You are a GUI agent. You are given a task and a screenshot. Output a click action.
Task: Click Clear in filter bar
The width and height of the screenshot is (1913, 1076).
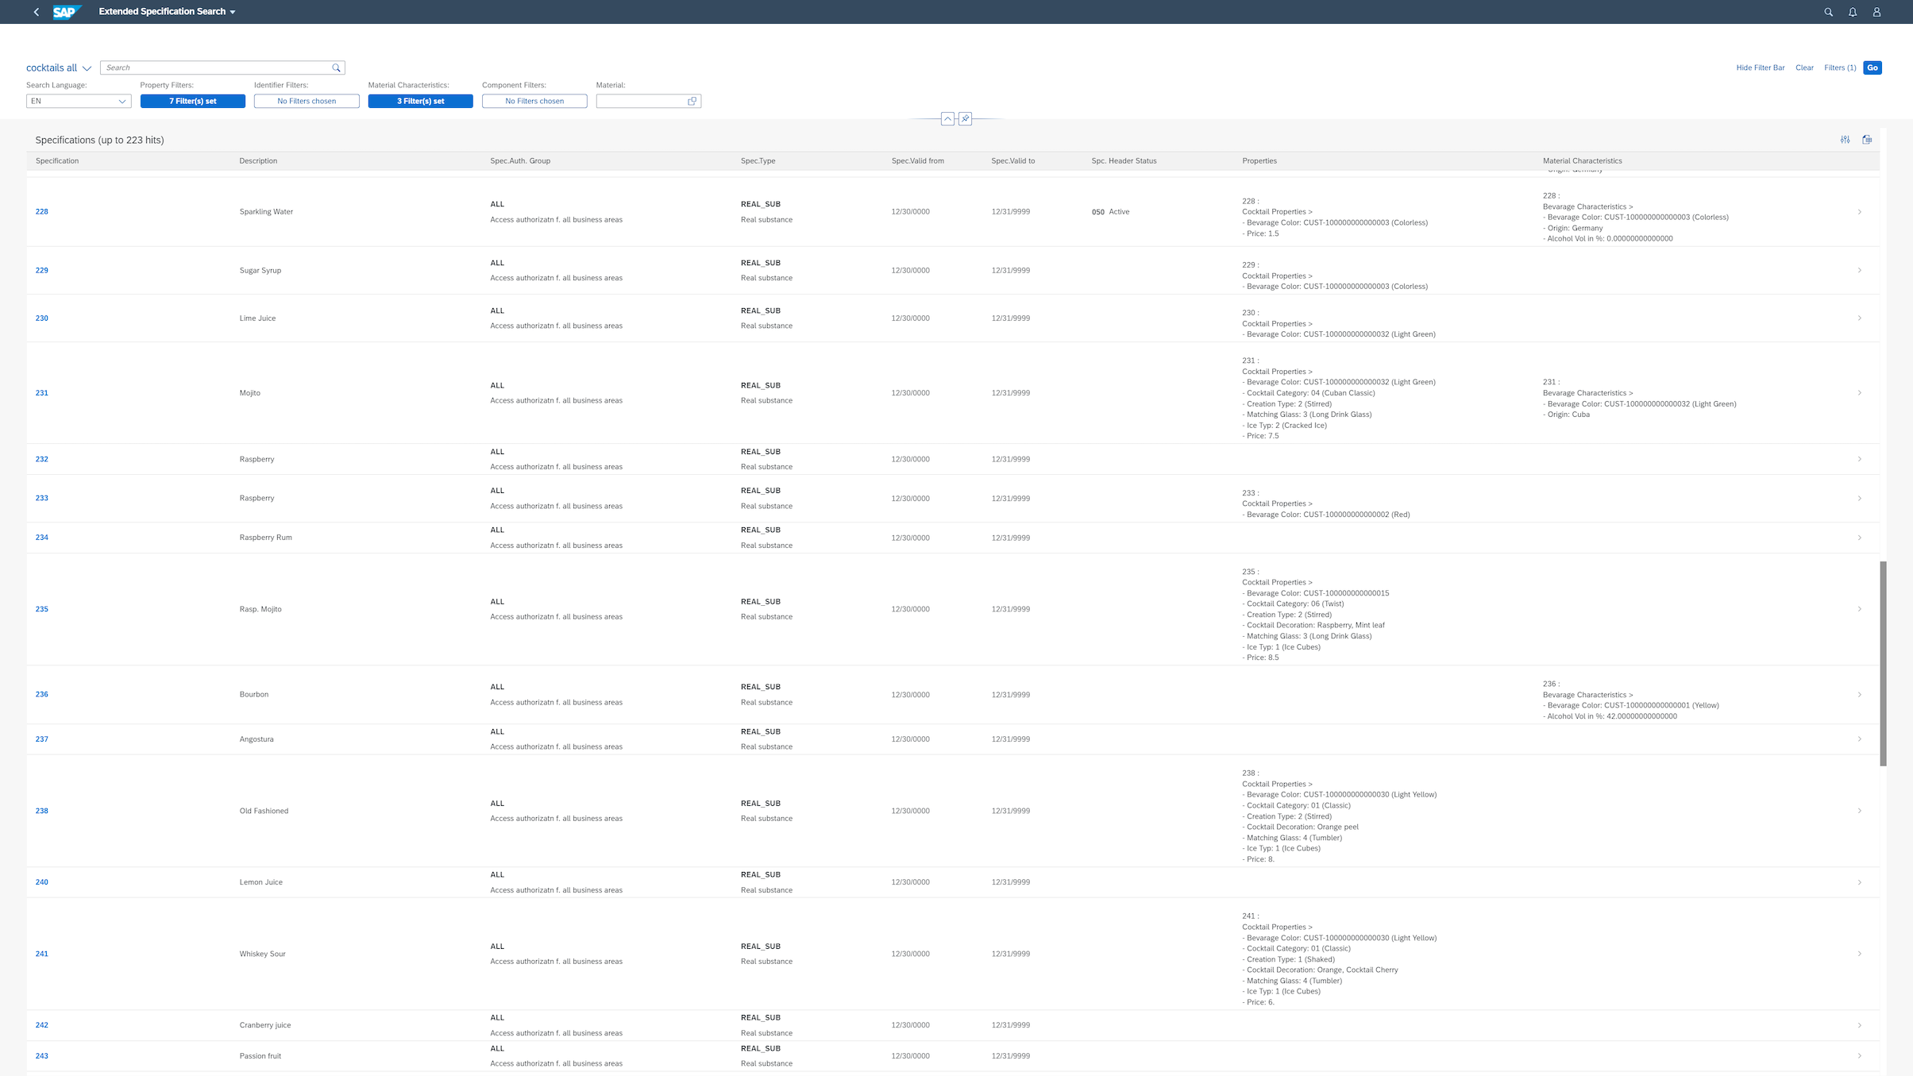(1804, 68)
